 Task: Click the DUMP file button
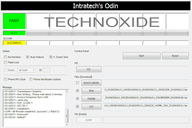pos(89,120)
